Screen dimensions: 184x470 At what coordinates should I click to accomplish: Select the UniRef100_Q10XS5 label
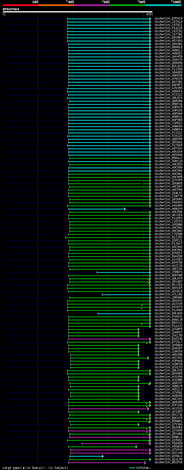(x=168, y=304)
